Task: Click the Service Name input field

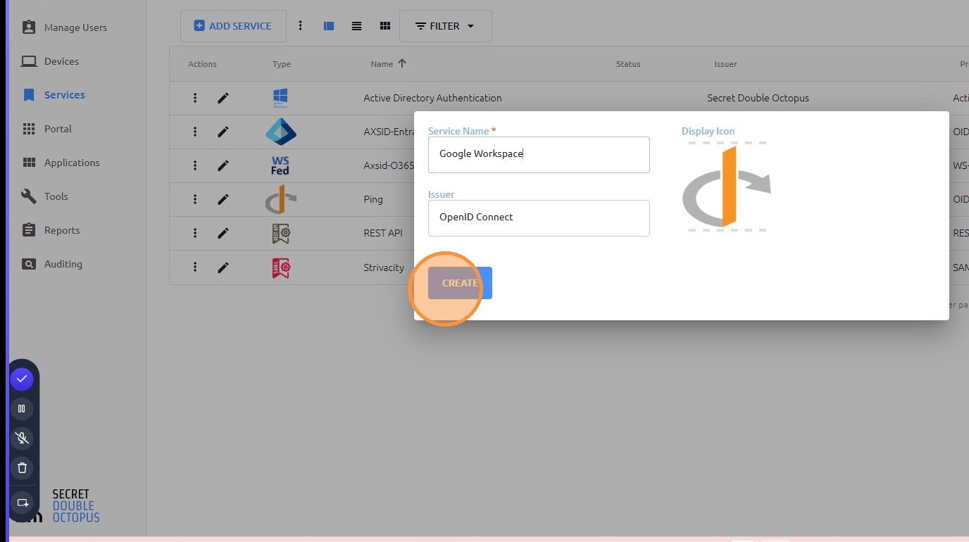Action: point(539,154)
